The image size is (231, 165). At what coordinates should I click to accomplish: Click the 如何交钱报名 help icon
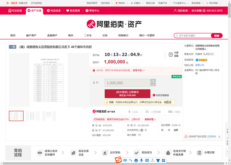click(x=154, y=94)
